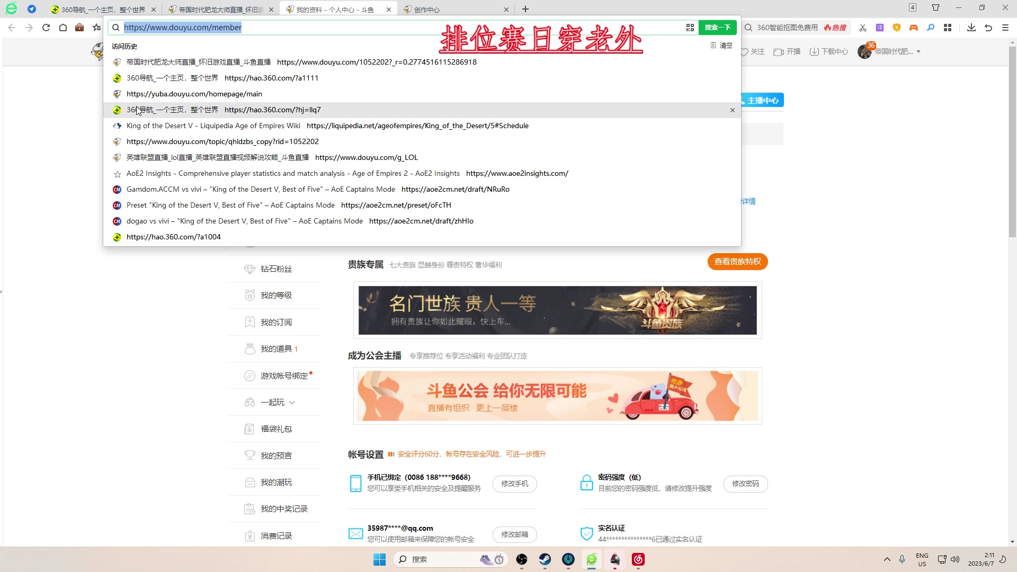
Task: Open a new browser tab
Action: (525, 9)
